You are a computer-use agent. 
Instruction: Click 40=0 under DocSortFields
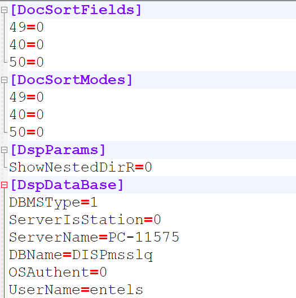coord(26,45)
